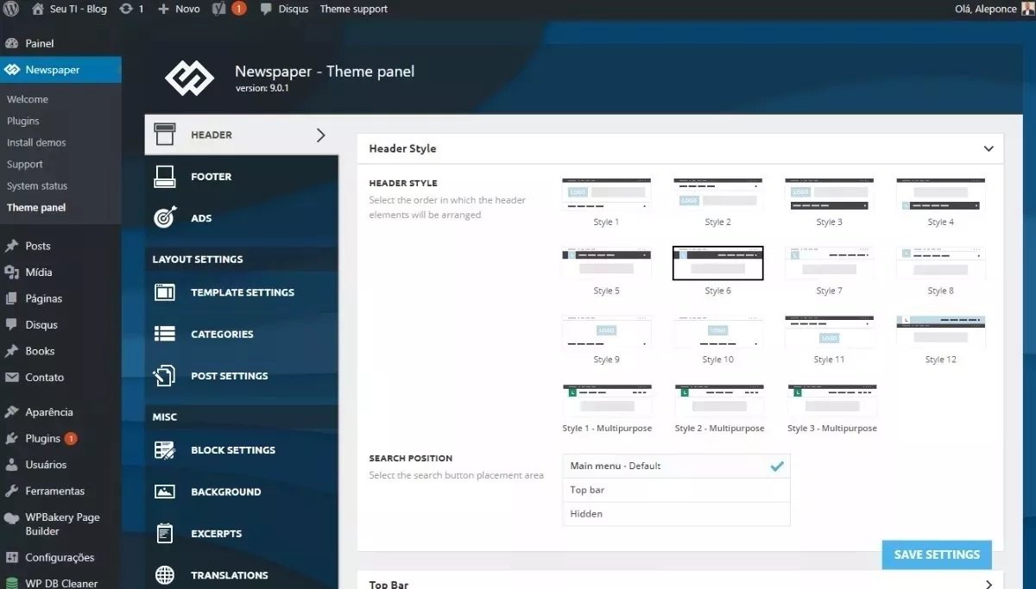This screenshot has height=589, width=1036.
Task: Pick the Style 3 header thumbnail
Action: pos(829,196)
